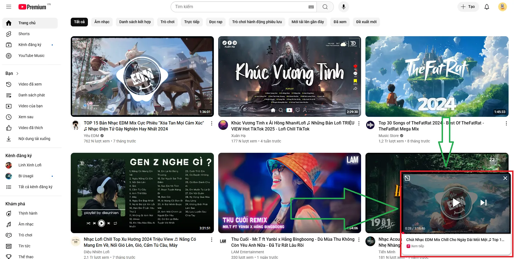Image resolution: width=514 pixels, height=259 pixels.
Task: Open options menu for TOP 15 EDM video
Action: tap(211, 123)
